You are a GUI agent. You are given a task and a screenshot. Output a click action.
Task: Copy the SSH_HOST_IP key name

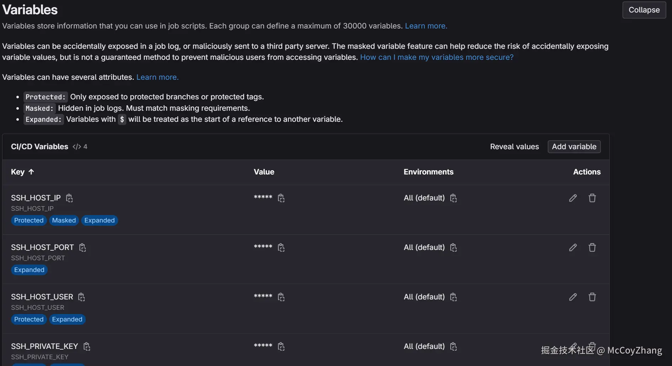click(69, 198)
